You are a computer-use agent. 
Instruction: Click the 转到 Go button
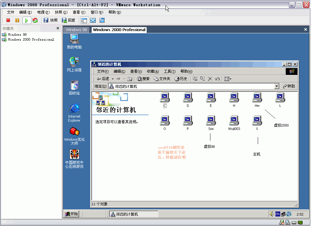(289, 86)
